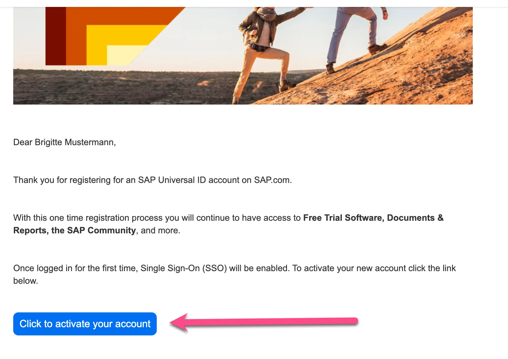Image resolution: width=508 pixels, height=359 pixels.
Task: Select the word 'below' ending the instructions
Action: 25,281
